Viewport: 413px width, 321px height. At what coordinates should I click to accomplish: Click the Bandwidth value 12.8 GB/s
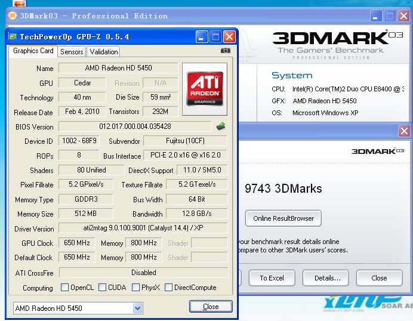coord(197,214)
